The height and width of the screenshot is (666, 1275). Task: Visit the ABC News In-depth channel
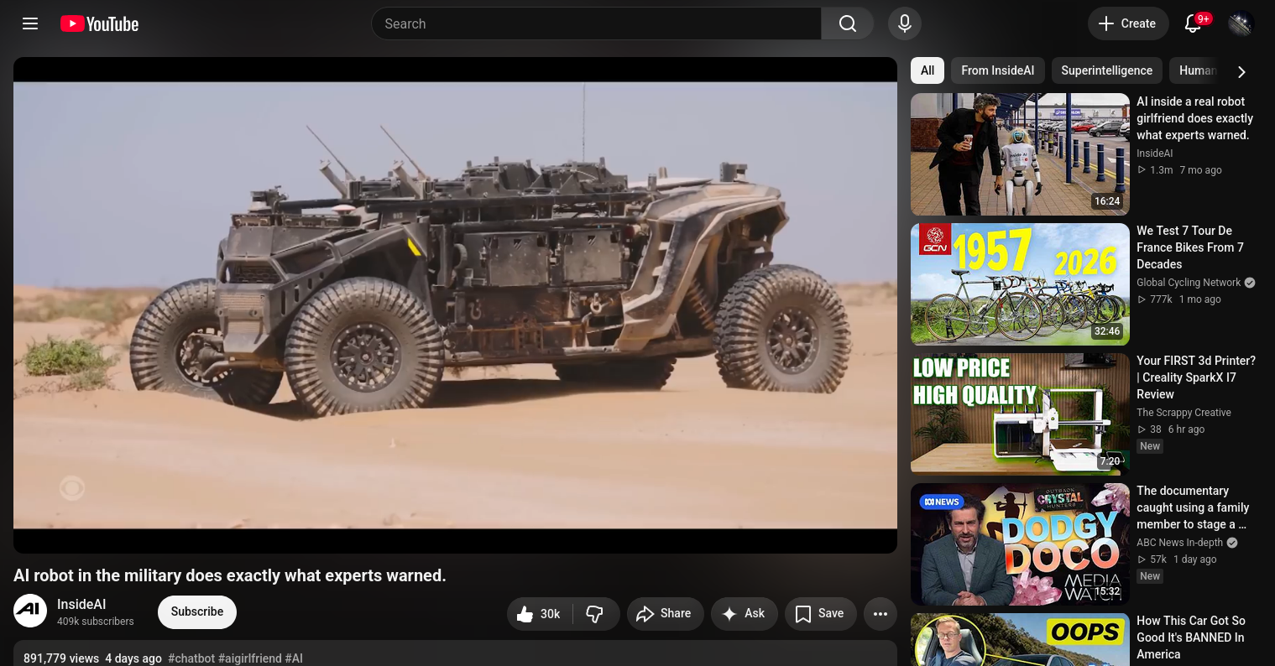point(1179,543)
